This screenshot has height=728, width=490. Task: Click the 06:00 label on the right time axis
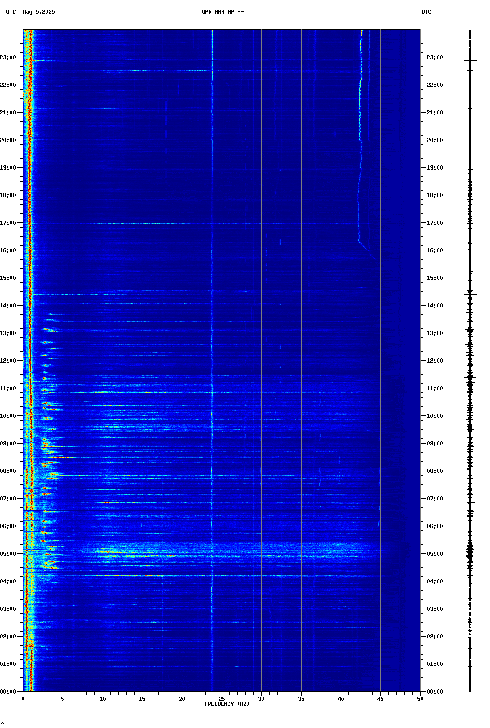click(x=434, y=526)
